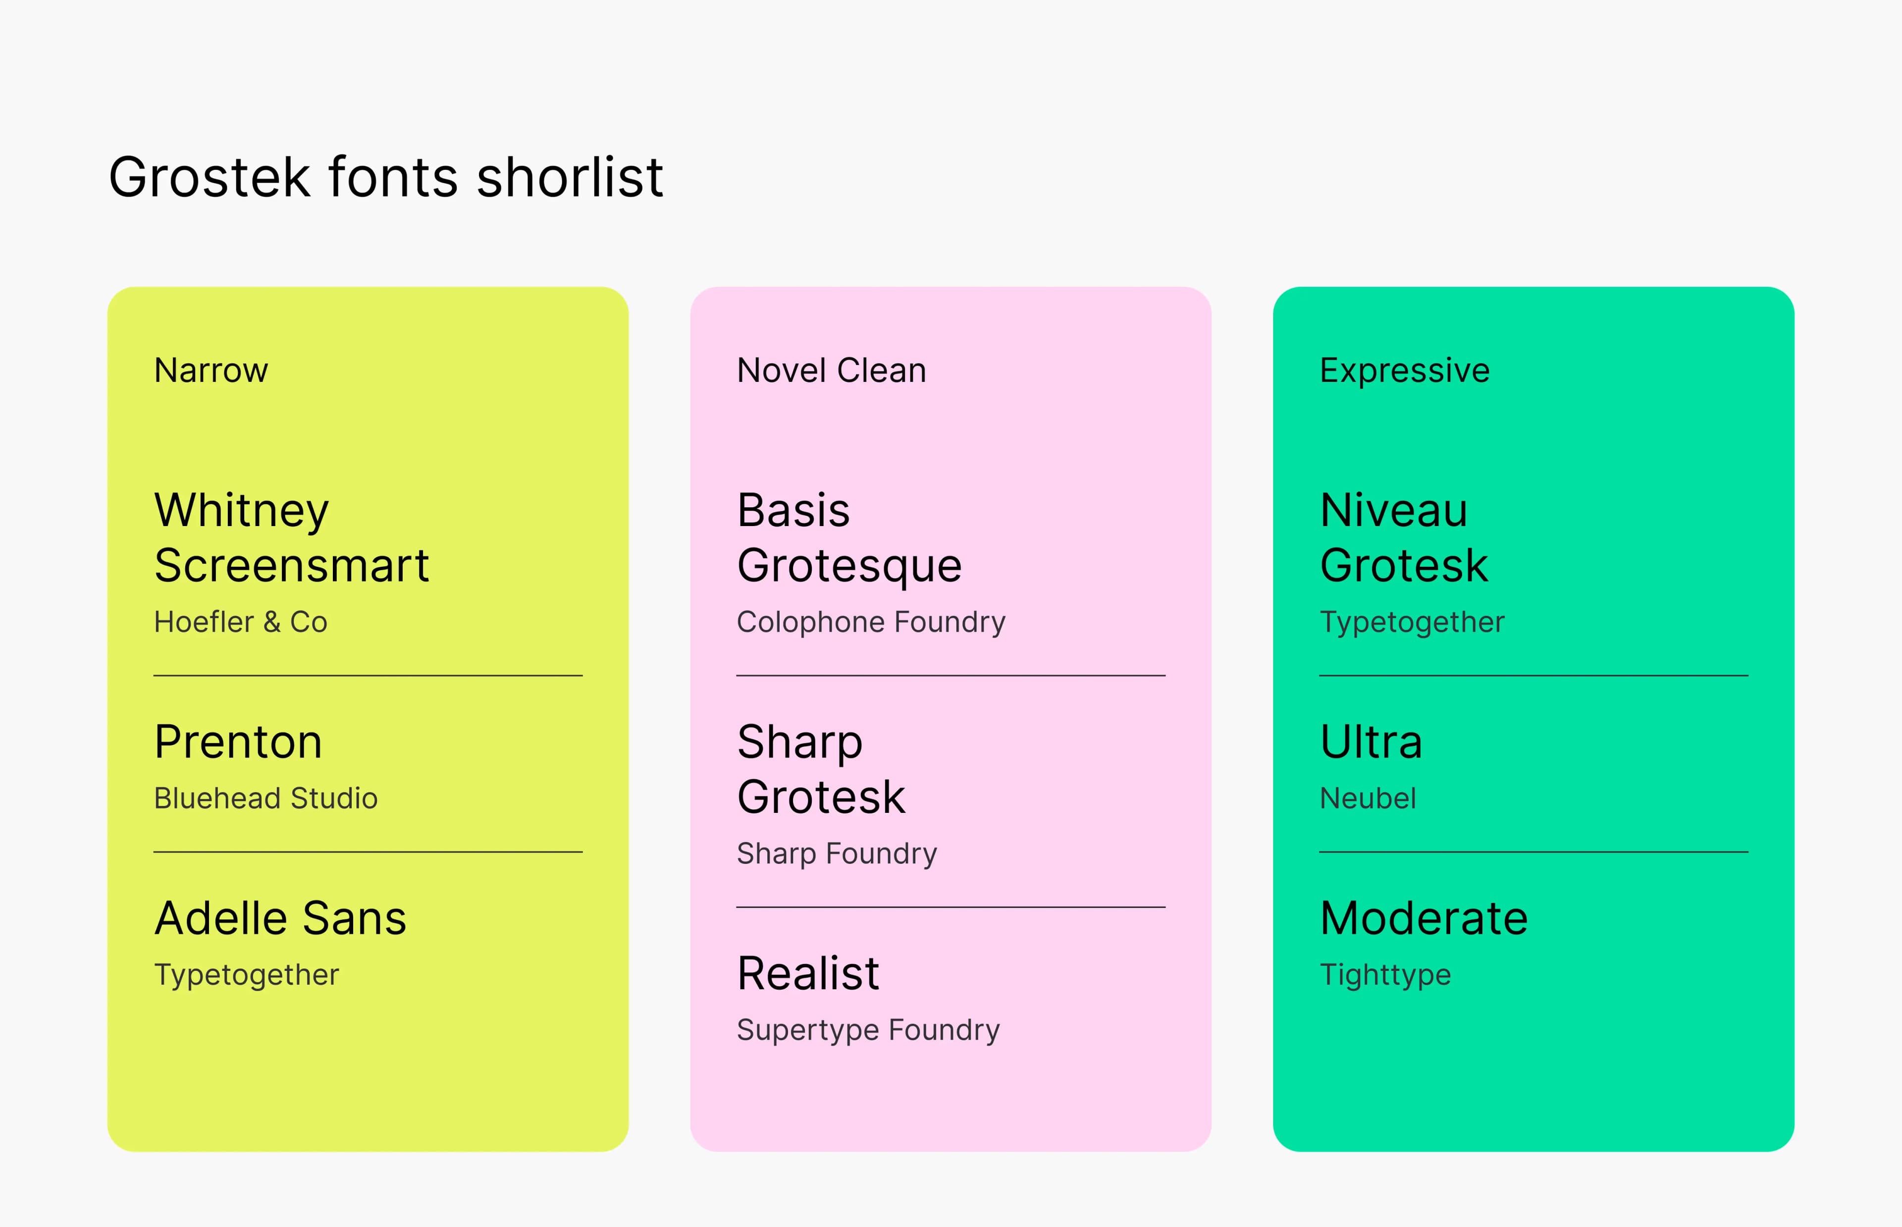
Task: Click the "Grostek fonts shorlist" page title
Action: 385,177
